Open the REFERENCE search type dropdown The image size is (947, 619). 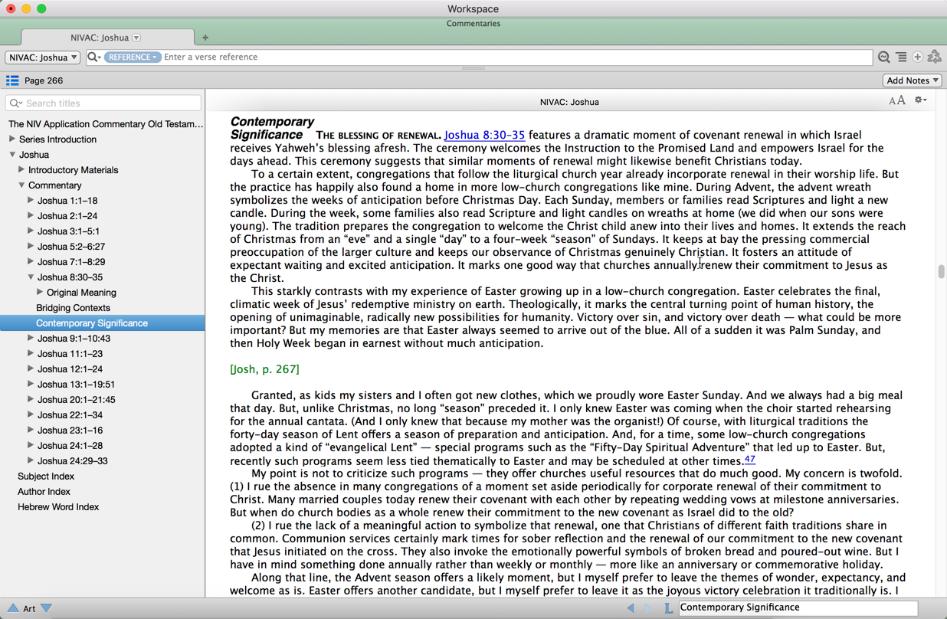[132, 57]
